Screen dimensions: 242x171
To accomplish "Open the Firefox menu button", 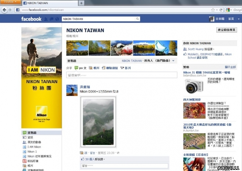I will point(10,2).
